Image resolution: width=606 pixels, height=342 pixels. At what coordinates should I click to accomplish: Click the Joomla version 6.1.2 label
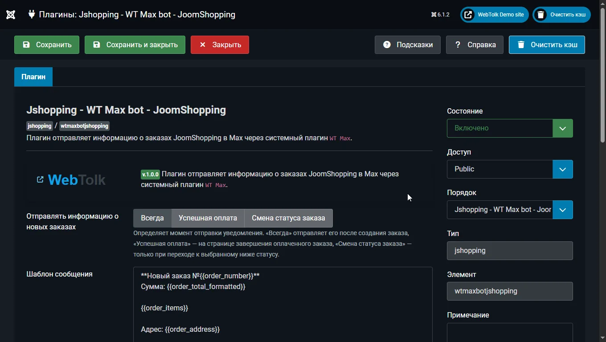tap(440, 15)
